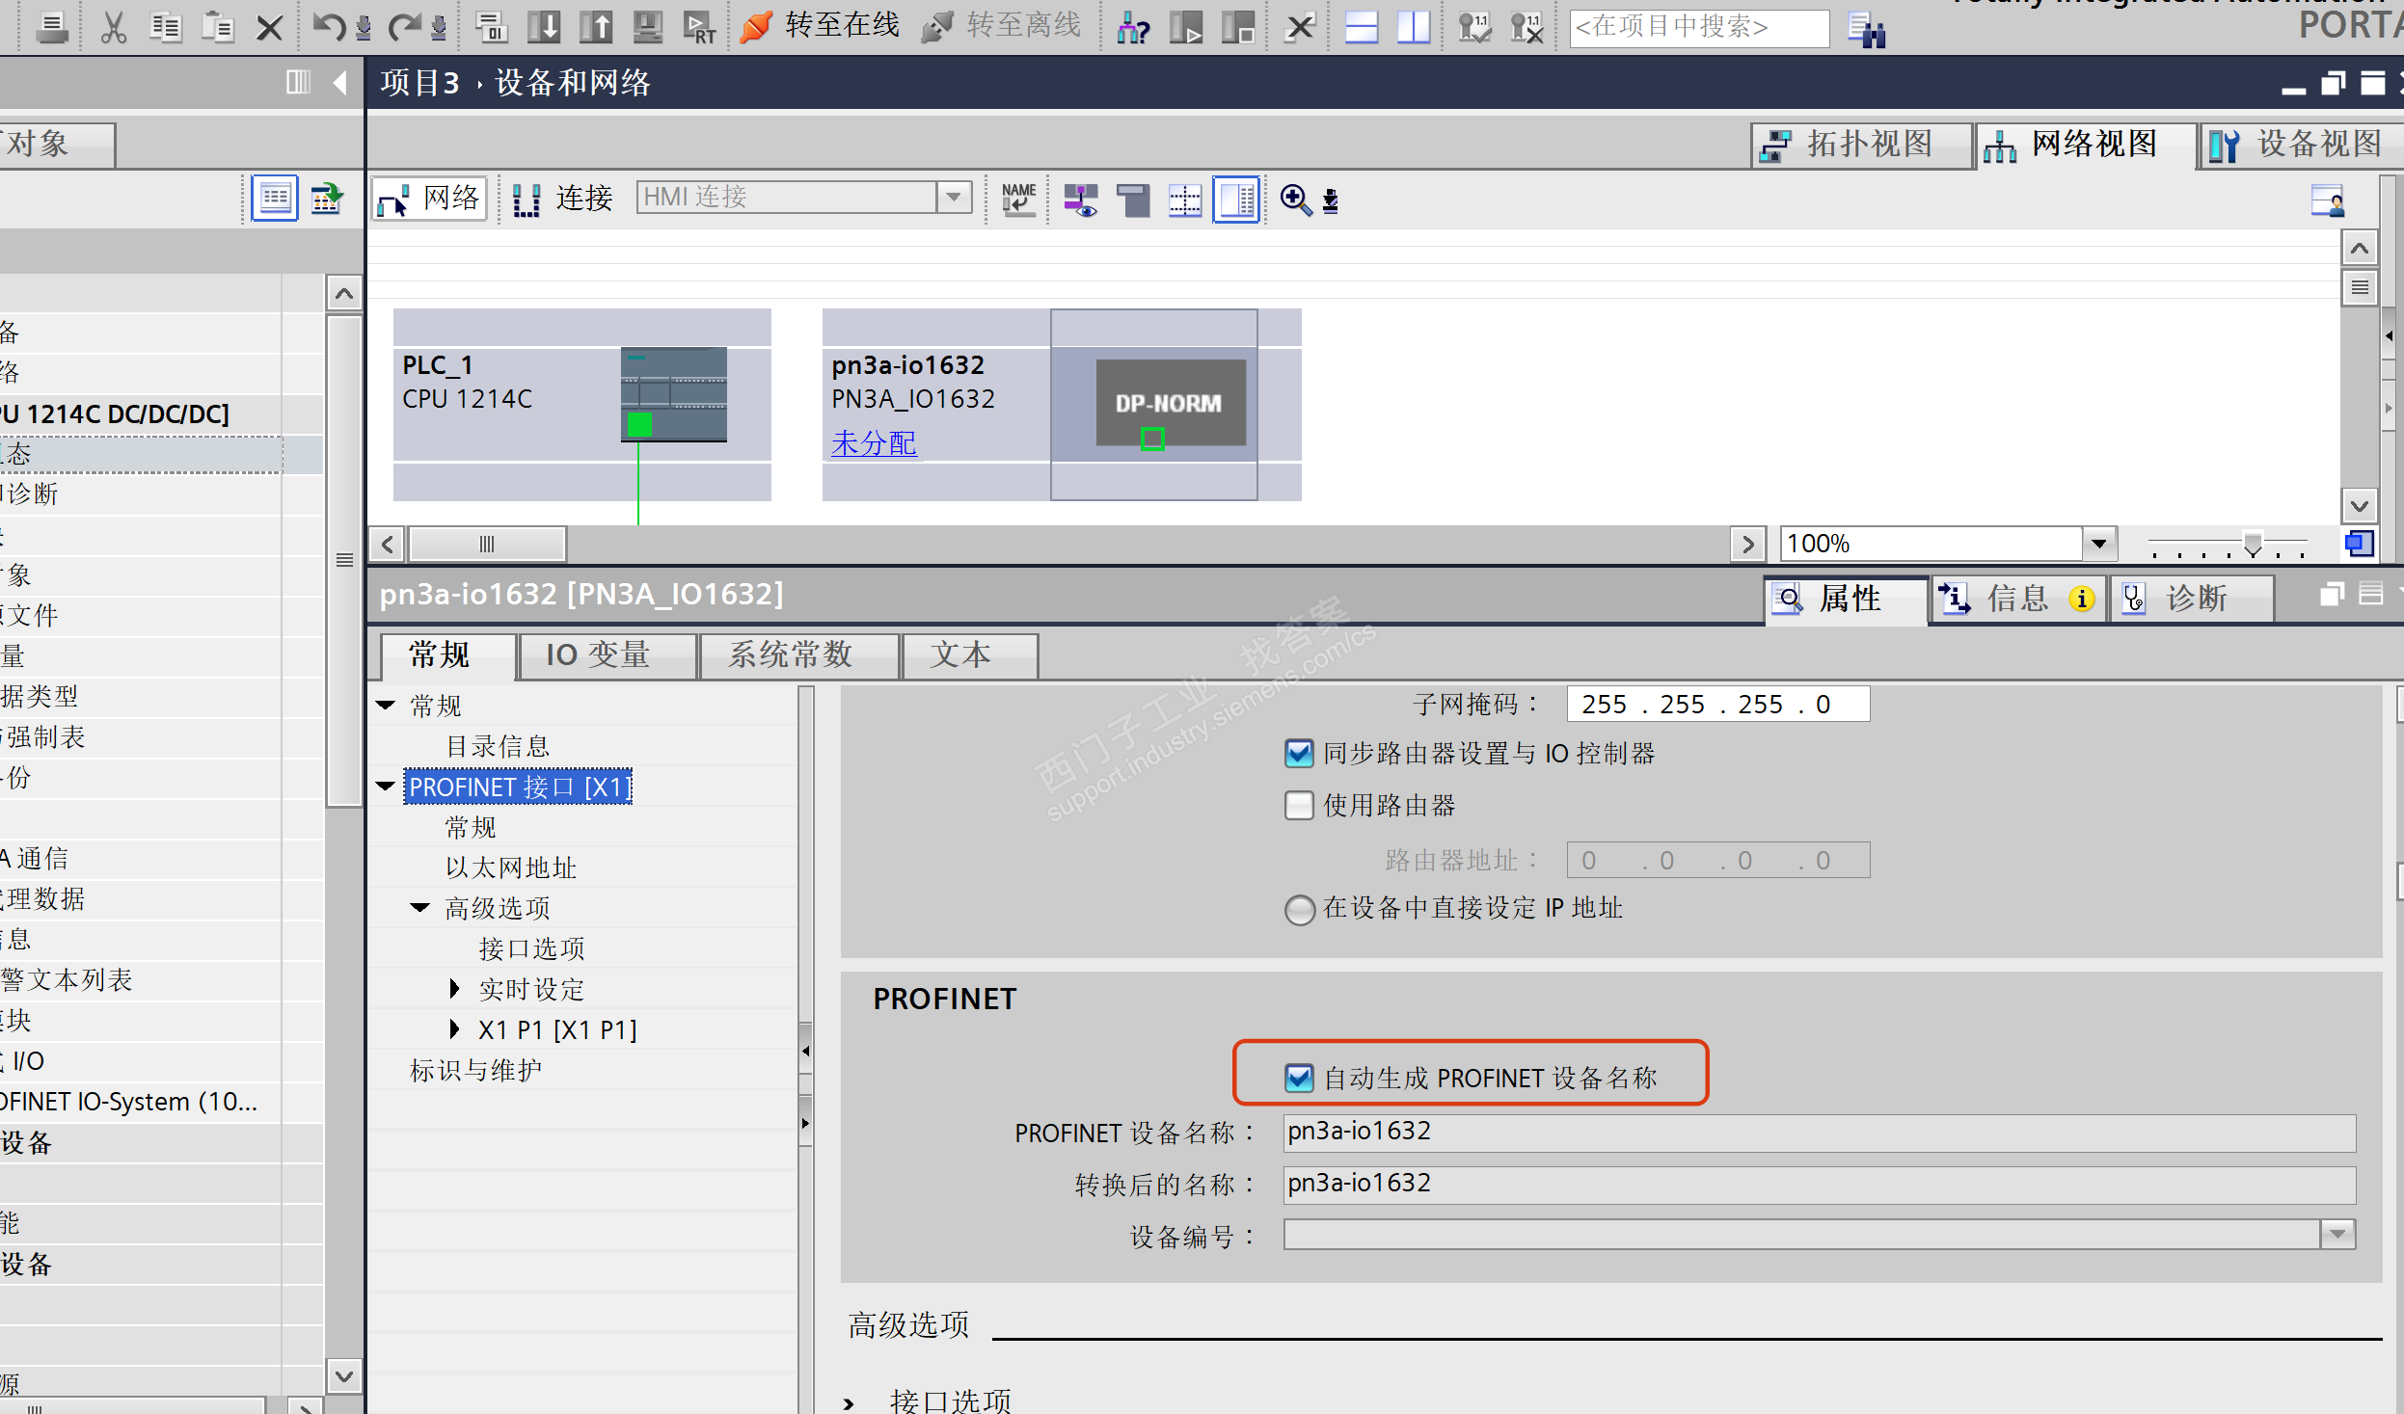Click the Undo arrow icon
This screenshot has width=2404, height=1414.
[328, 27]
